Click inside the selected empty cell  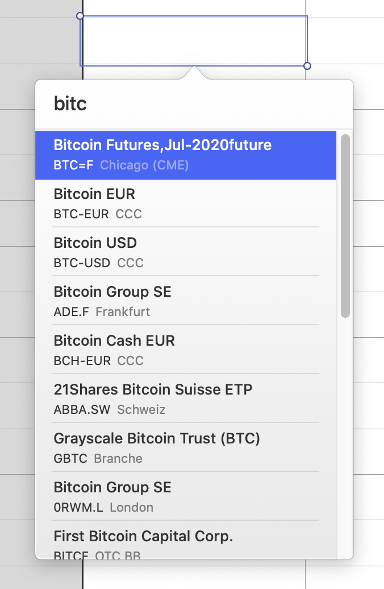pyautogui.click(x=193, y=41)
